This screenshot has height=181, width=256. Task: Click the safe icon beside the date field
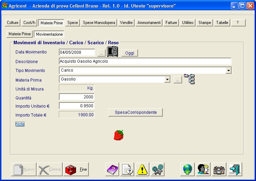click(x=113, y=51)
